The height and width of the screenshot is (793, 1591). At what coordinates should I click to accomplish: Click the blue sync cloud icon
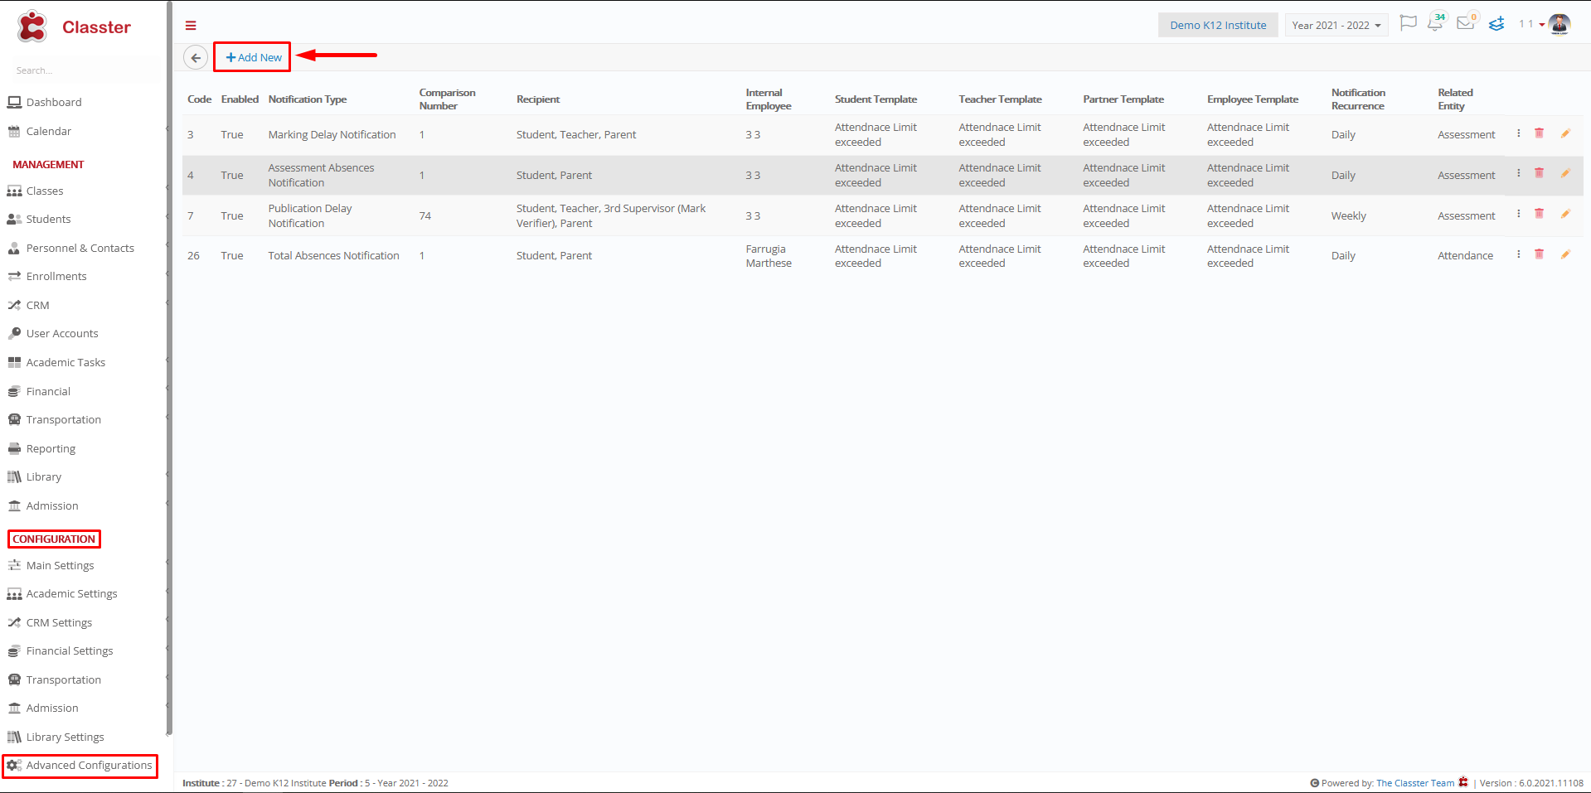(1496, 24)
